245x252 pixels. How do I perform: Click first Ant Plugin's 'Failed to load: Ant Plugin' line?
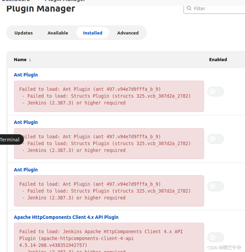(x=90, y=89)
